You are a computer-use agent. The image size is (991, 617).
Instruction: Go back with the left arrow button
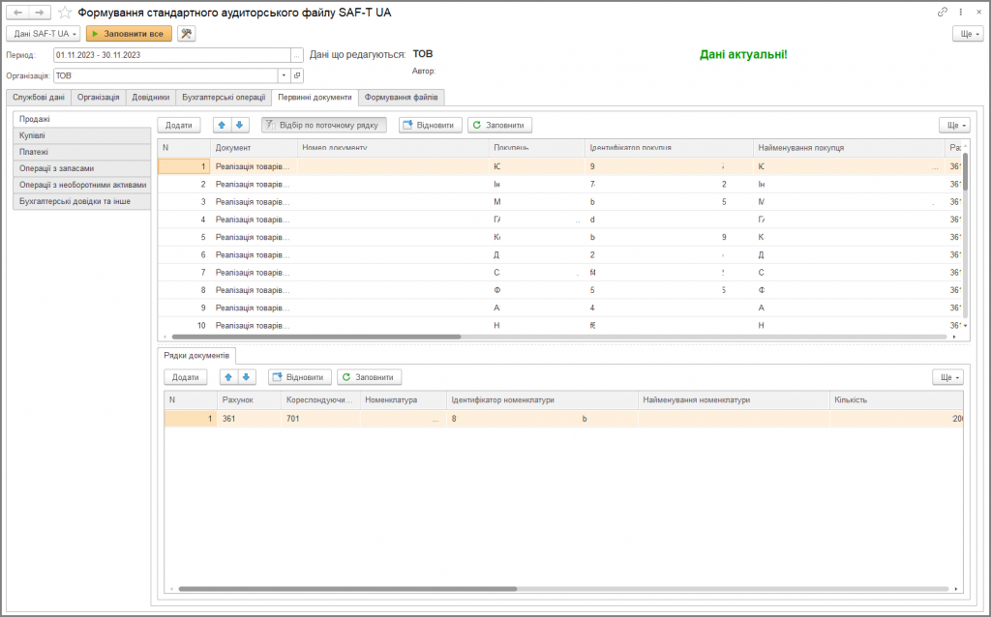pyautogui.click(x=17, y=13)
